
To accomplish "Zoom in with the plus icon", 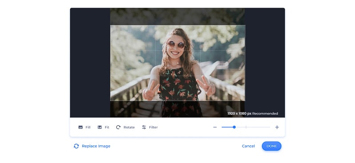I will pos(277,127).
